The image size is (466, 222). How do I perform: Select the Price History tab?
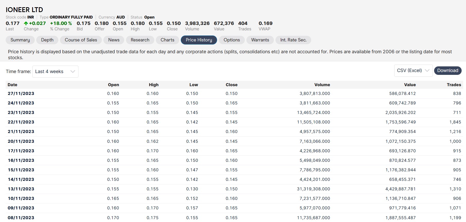coord(199,40)
